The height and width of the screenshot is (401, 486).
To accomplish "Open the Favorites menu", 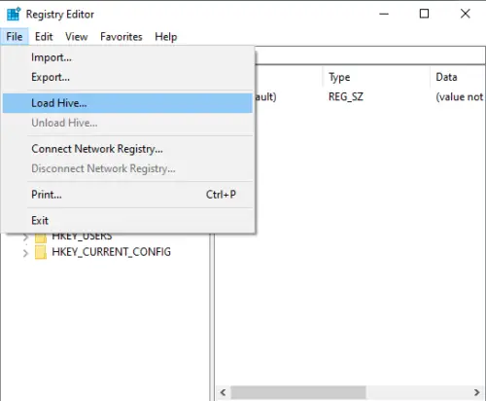I will click(x=121, y=37).
